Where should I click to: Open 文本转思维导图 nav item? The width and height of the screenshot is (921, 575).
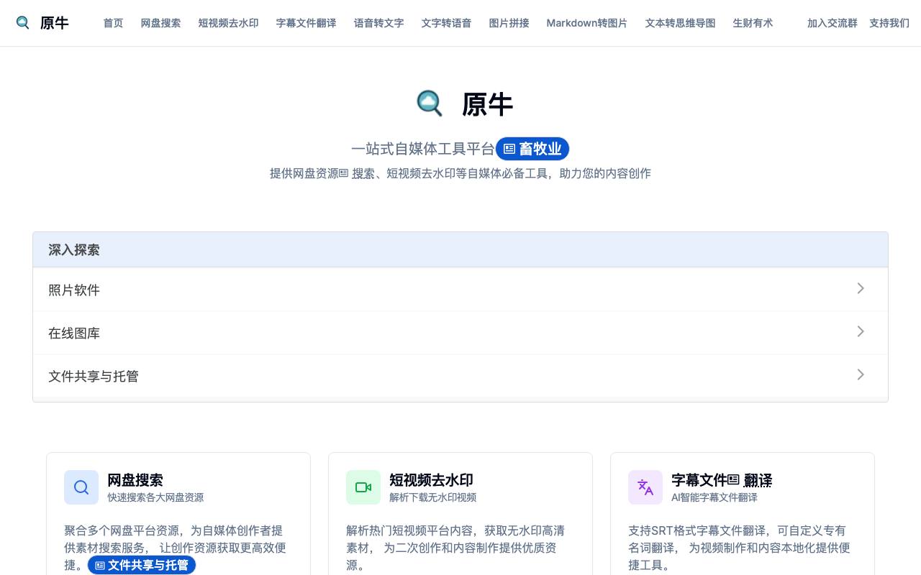pos(681,23)
